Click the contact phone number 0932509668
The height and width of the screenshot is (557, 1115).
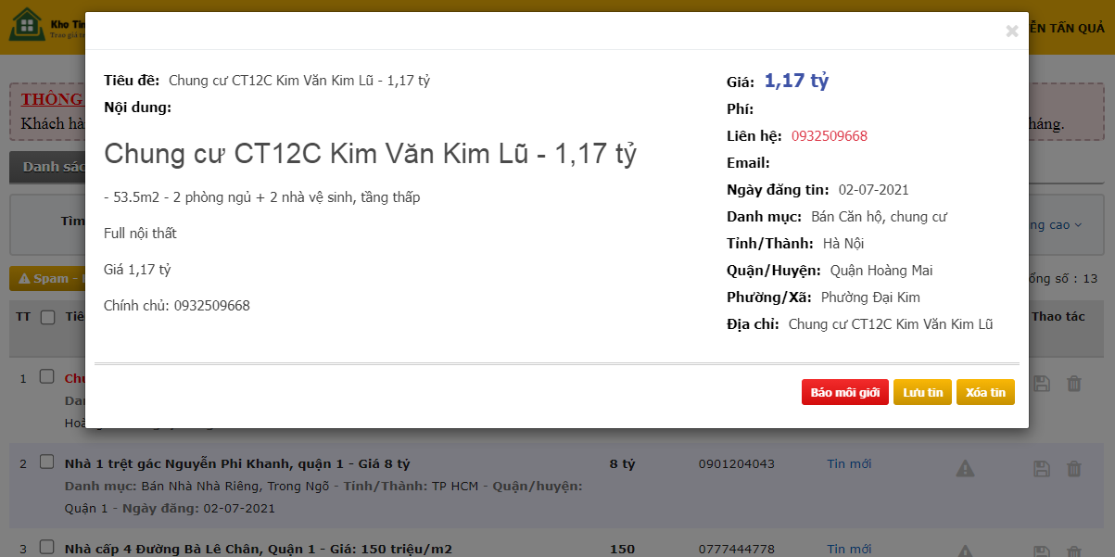[829, 136]
